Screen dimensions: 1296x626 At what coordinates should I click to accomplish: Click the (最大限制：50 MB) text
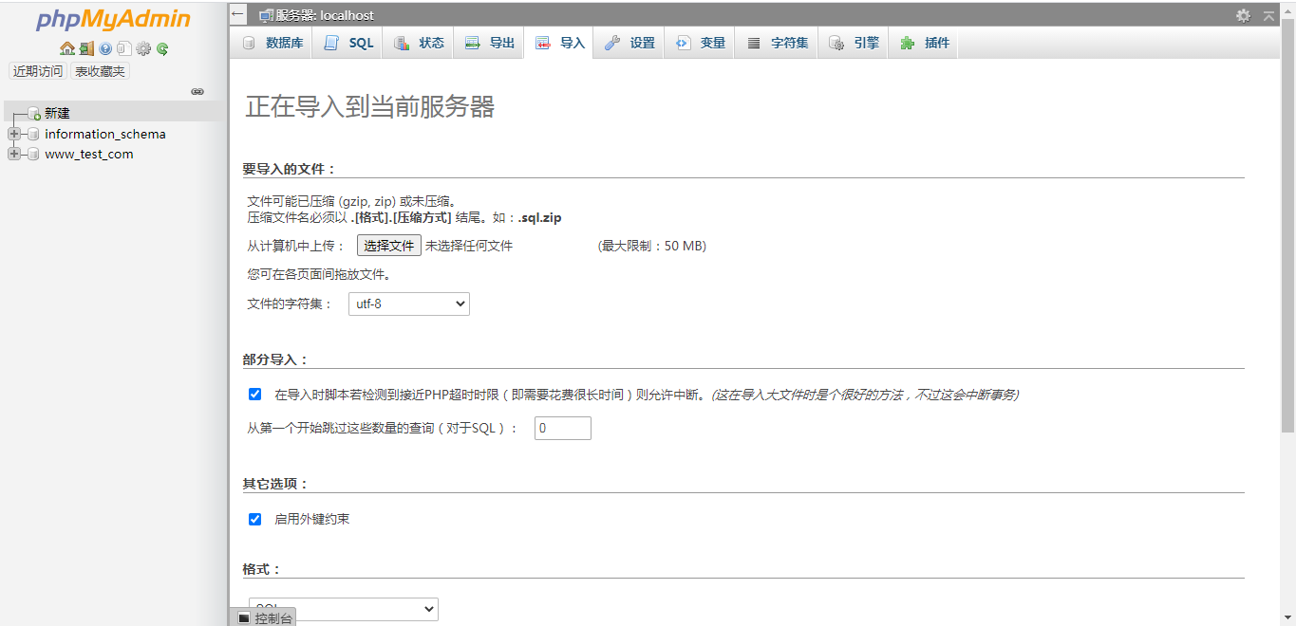pos(652,246)
